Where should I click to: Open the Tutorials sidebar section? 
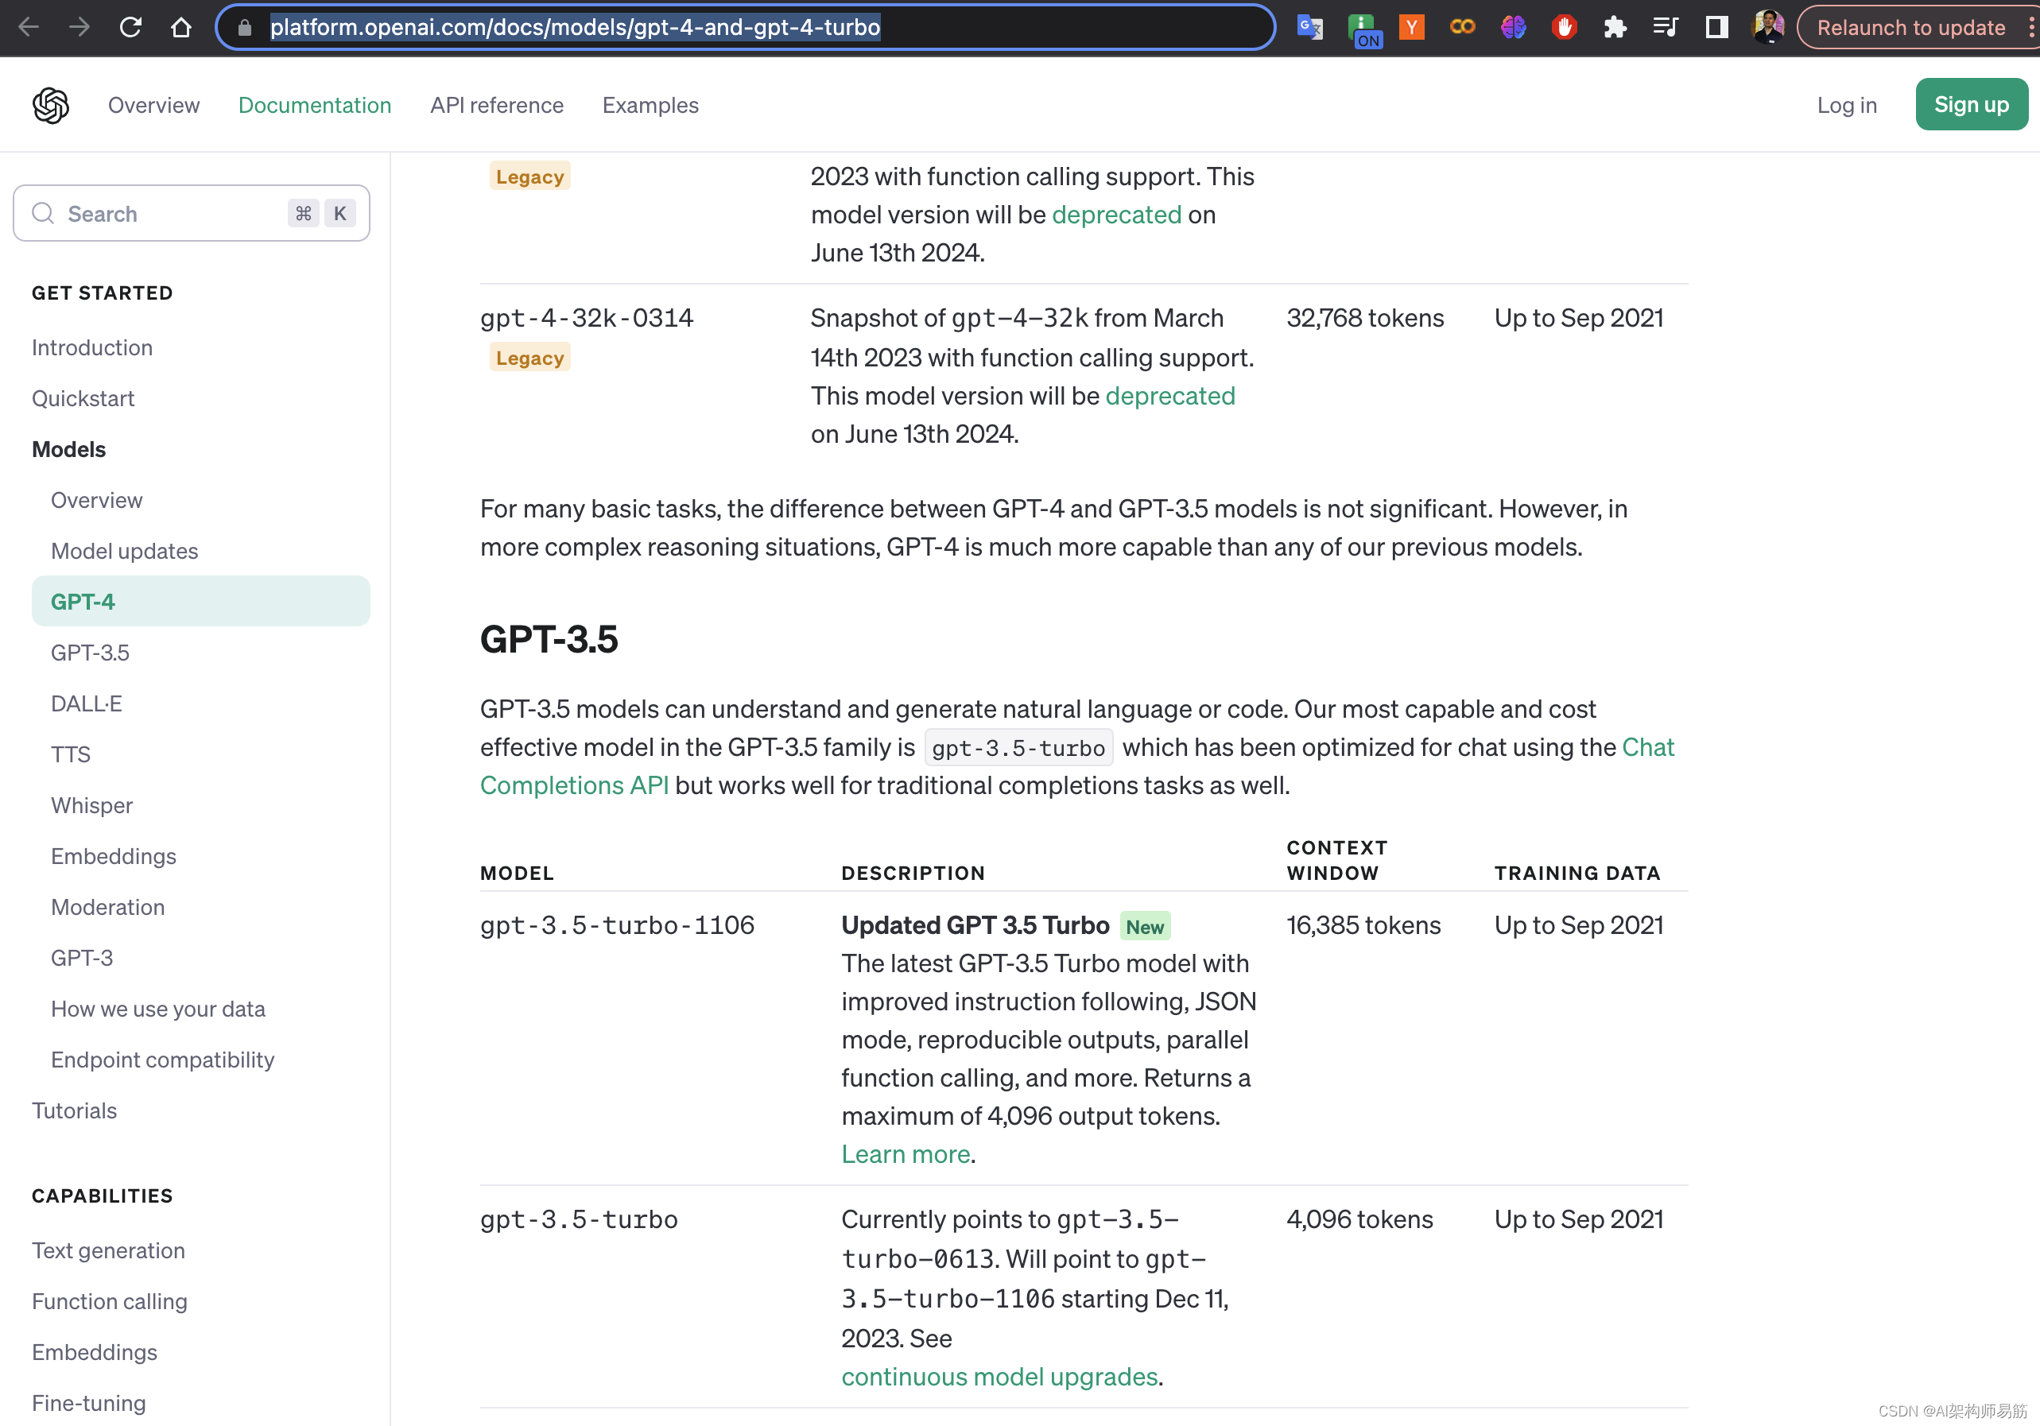74,1110
